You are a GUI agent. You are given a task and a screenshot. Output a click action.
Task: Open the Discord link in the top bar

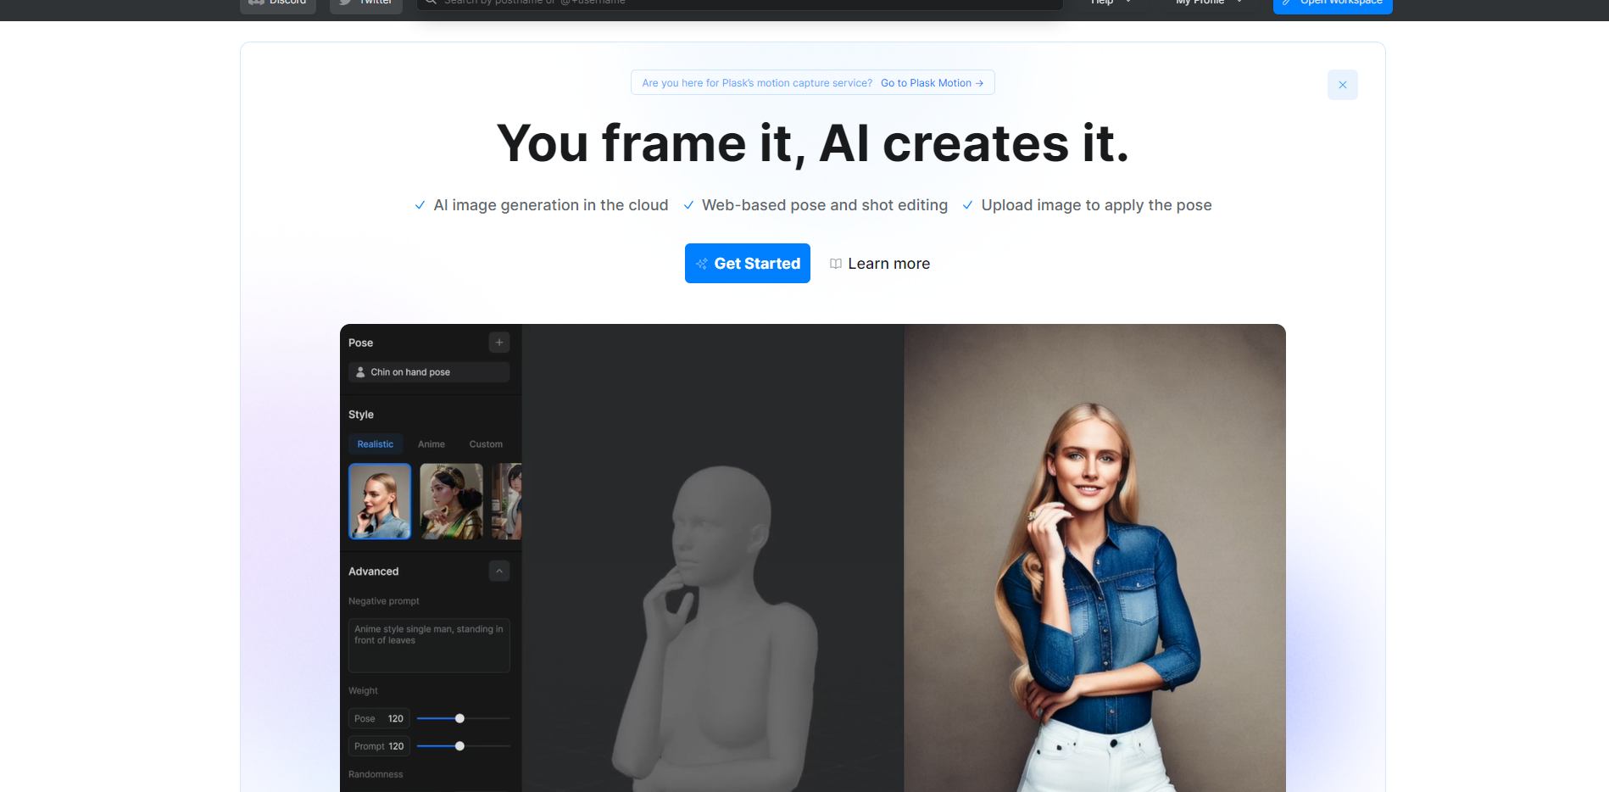(278, 3)
